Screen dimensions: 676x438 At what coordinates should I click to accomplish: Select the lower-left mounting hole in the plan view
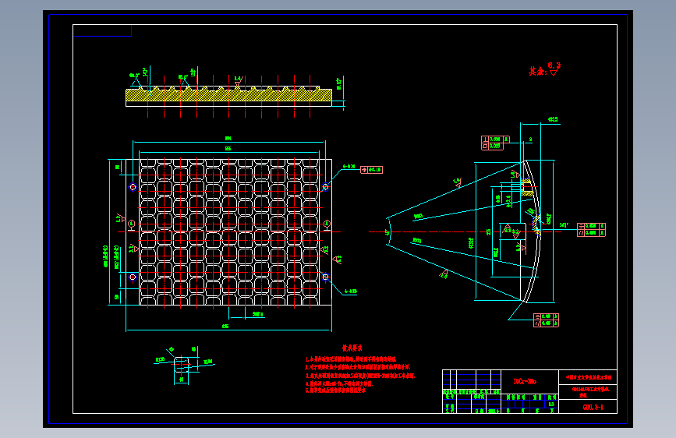133,277
